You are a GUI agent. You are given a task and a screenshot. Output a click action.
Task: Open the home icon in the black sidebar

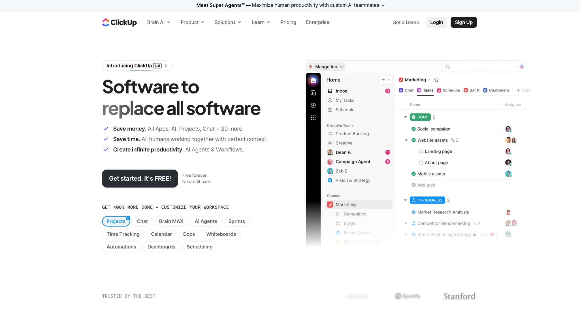coord(313,80)
